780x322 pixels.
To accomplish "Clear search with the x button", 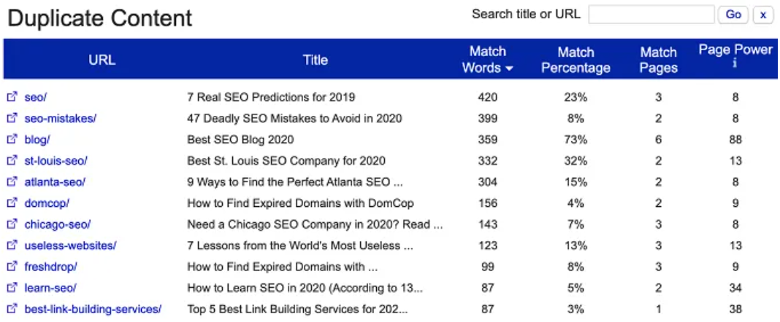I will [763, 15].
